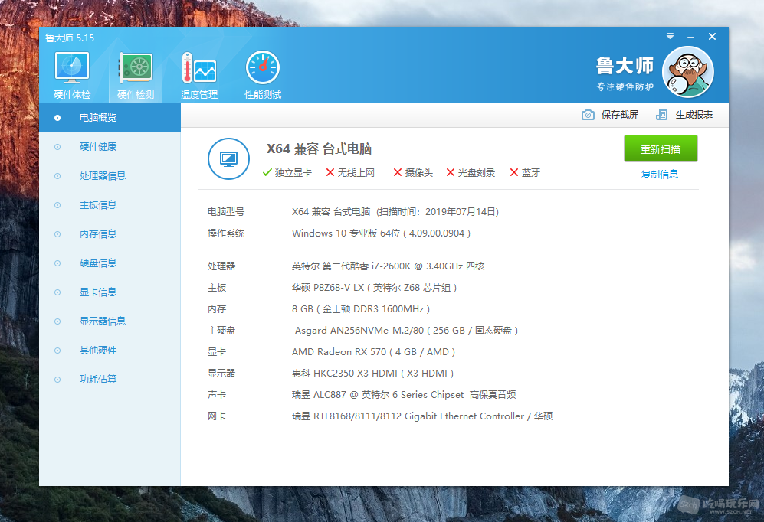Click 生成报表 text button
764x522 pixels.
[694, 115]
